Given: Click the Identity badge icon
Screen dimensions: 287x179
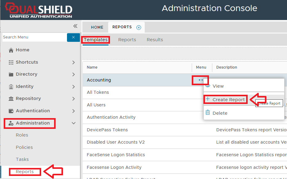Looking at the screenshot, I should (x=11, y=87).
